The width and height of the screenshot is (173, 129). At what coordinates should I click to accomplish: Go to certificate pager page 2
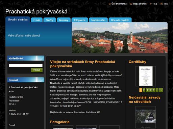point(144,90)
